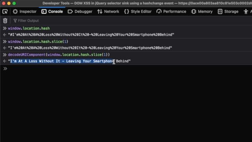Clear console output with trash icon
Screen dimensions: 252x142
click(5, 21)
